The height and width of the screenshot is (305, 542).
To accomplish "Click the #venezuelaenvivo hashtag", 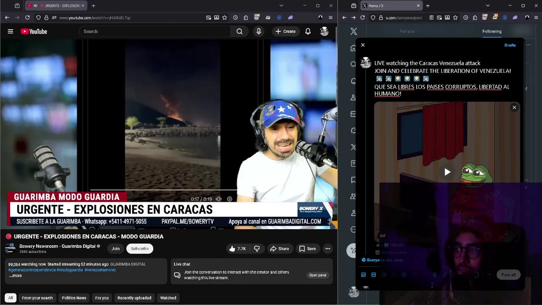I will (100, 270).
